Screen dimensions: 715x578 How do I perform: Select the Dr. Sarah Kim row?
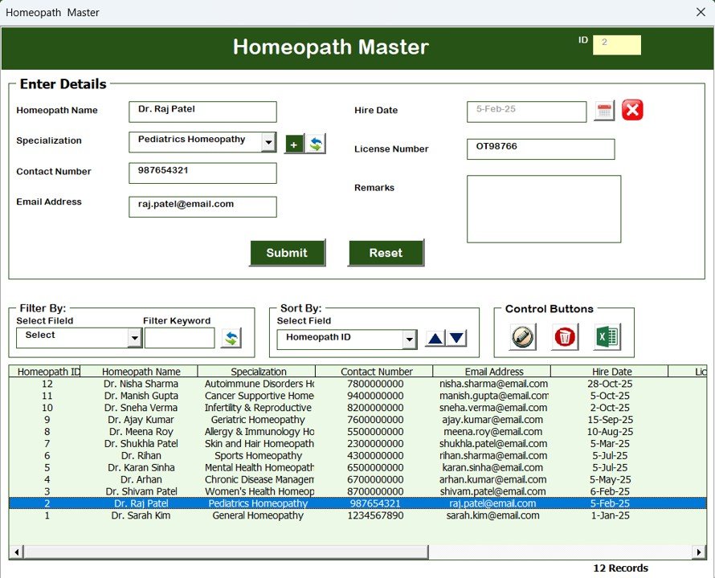[241, 515]
